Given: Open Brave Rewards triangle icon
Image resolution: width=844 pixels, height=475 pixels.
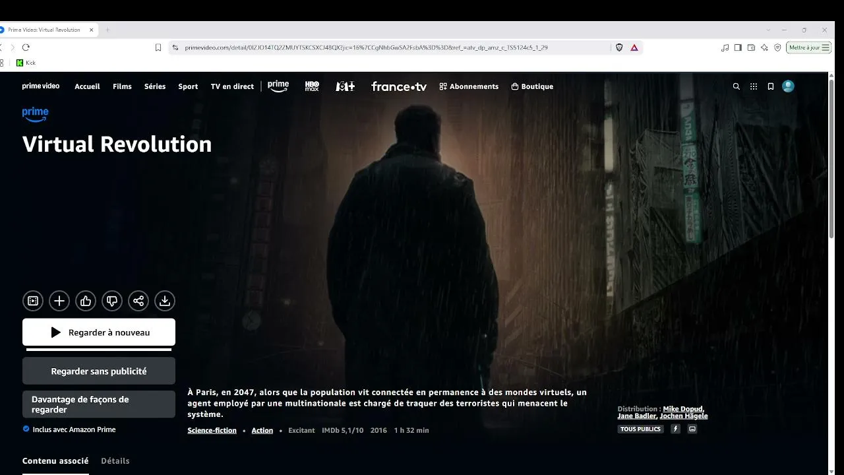Looking at the screenshot, I should [x=634, y=47].
